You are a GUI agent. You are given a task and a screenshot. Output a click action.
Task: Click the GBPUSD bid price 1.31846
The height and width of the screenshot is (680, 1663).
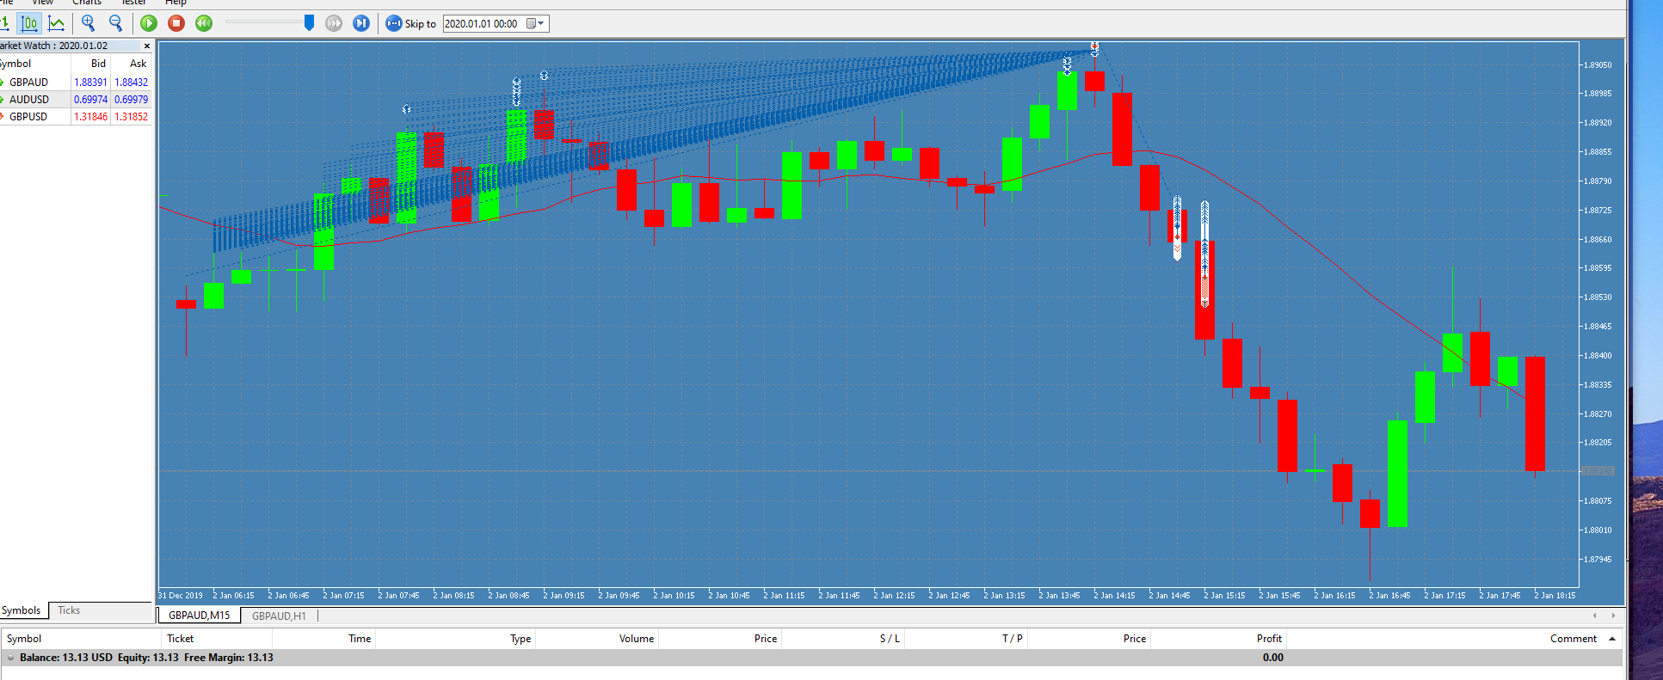90,117
